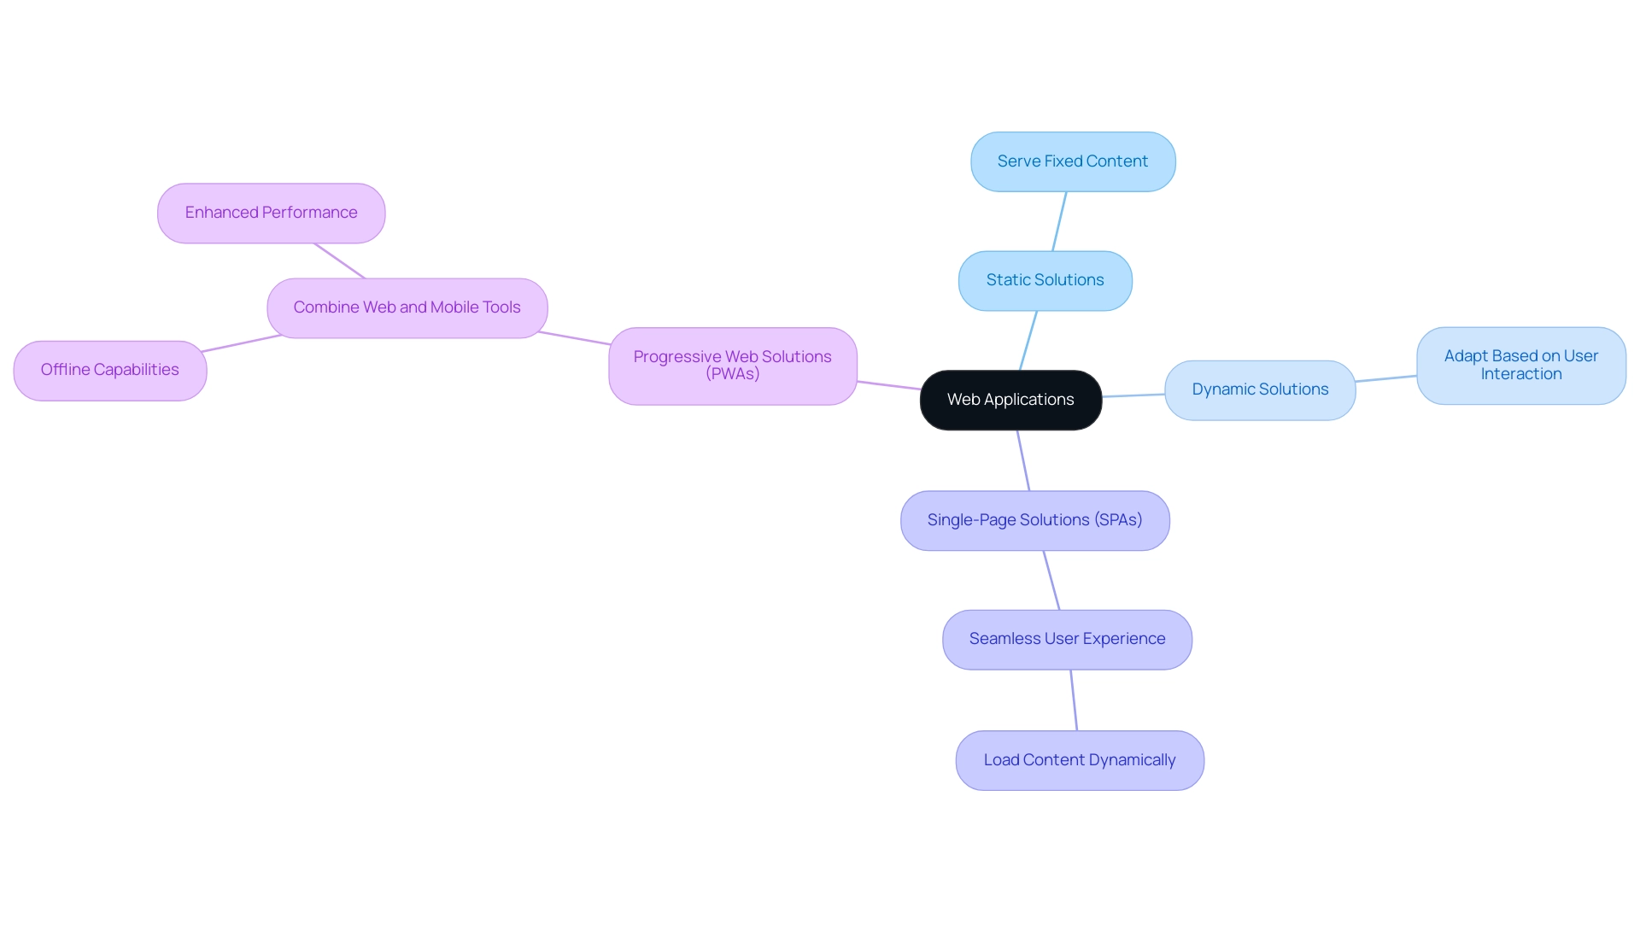Click the Seamless User Experience node
This screenshot has height=925, width=1640.
click(x=1067, y=639)
